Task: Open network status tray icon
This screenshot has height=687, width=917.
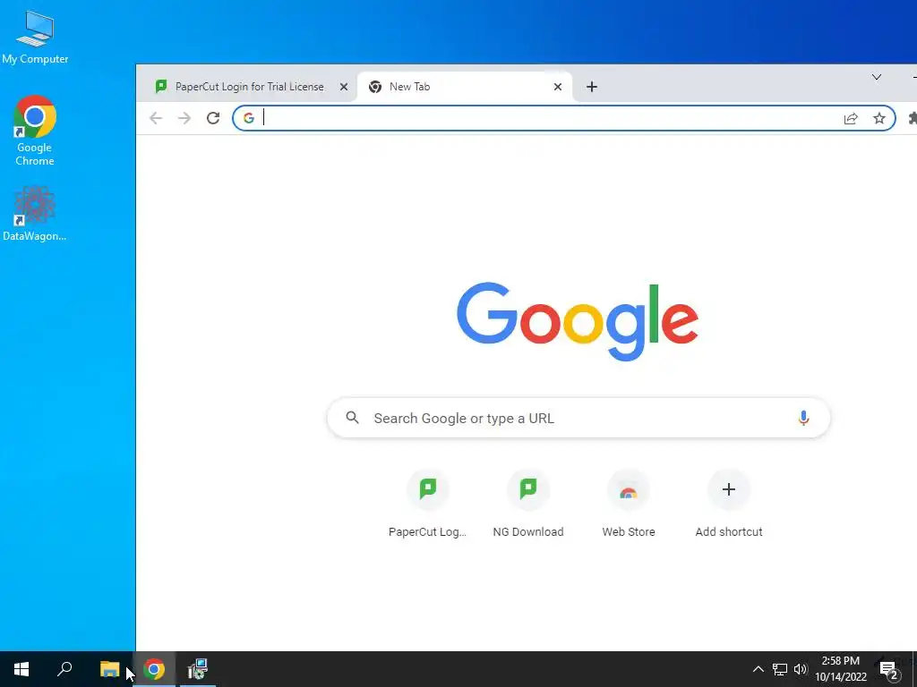Action: click(780, 669)
